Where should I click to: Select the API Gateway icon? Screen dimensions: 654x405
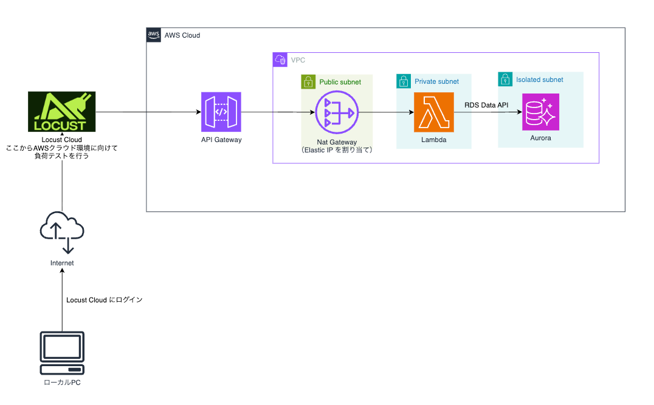221,112
